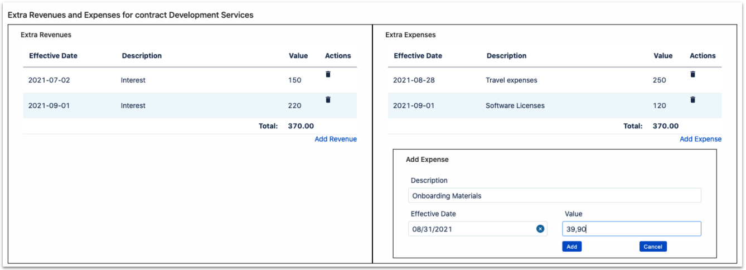Viewport: 746px width, 270px height.
Task: Click the Extra Expenses panel title
Action: pyautogui.click(x=410, y=35)
